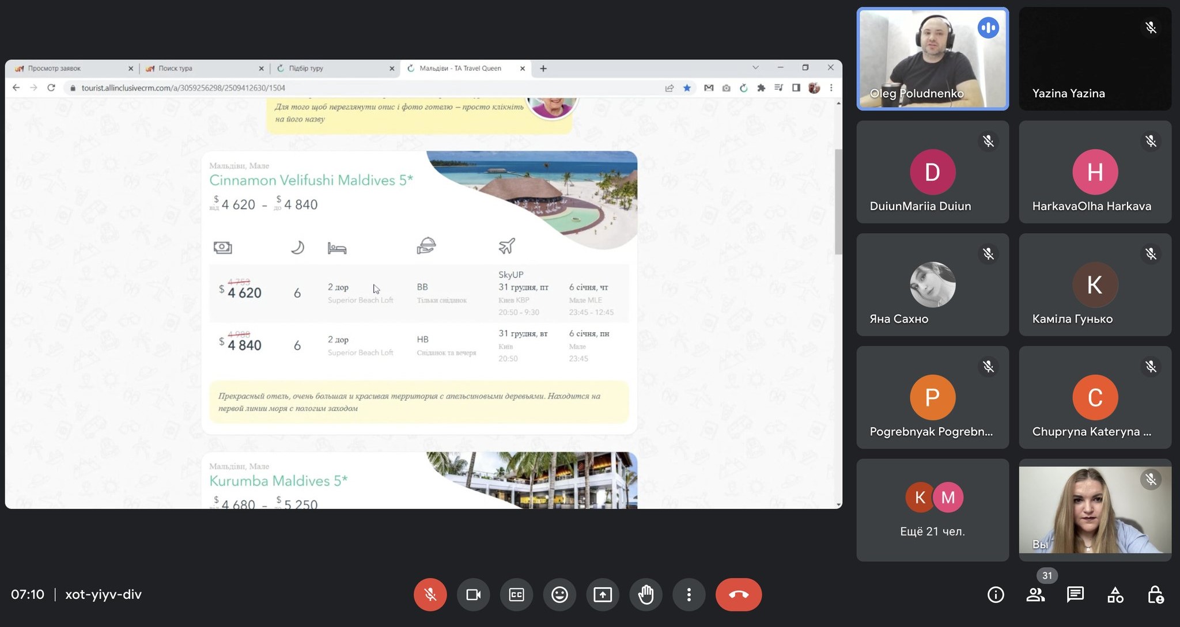Image resolution: width=1180 pixels, height=627 pixels.
Task: Click the camera screenshot extension icon
Action: [x=726, y=88]
